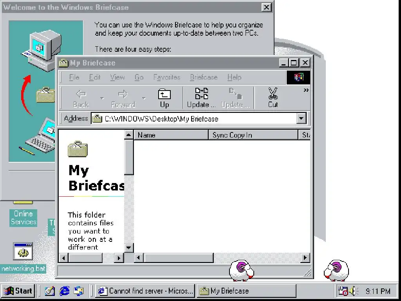401x301 pixels.
Task: Launch Internet Explorer from quick launch
Action: click(65, 291)
